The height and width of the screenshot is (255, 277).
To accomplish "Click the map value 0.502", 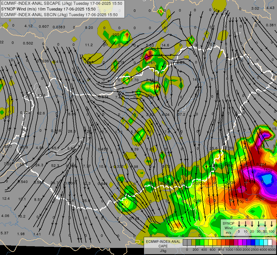I will (28, 43).
